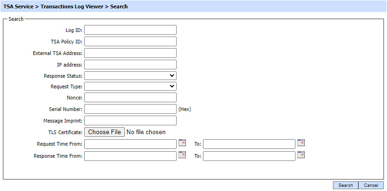Click the Serial Number hex field

pyautogui.click(x=130, y=109)
